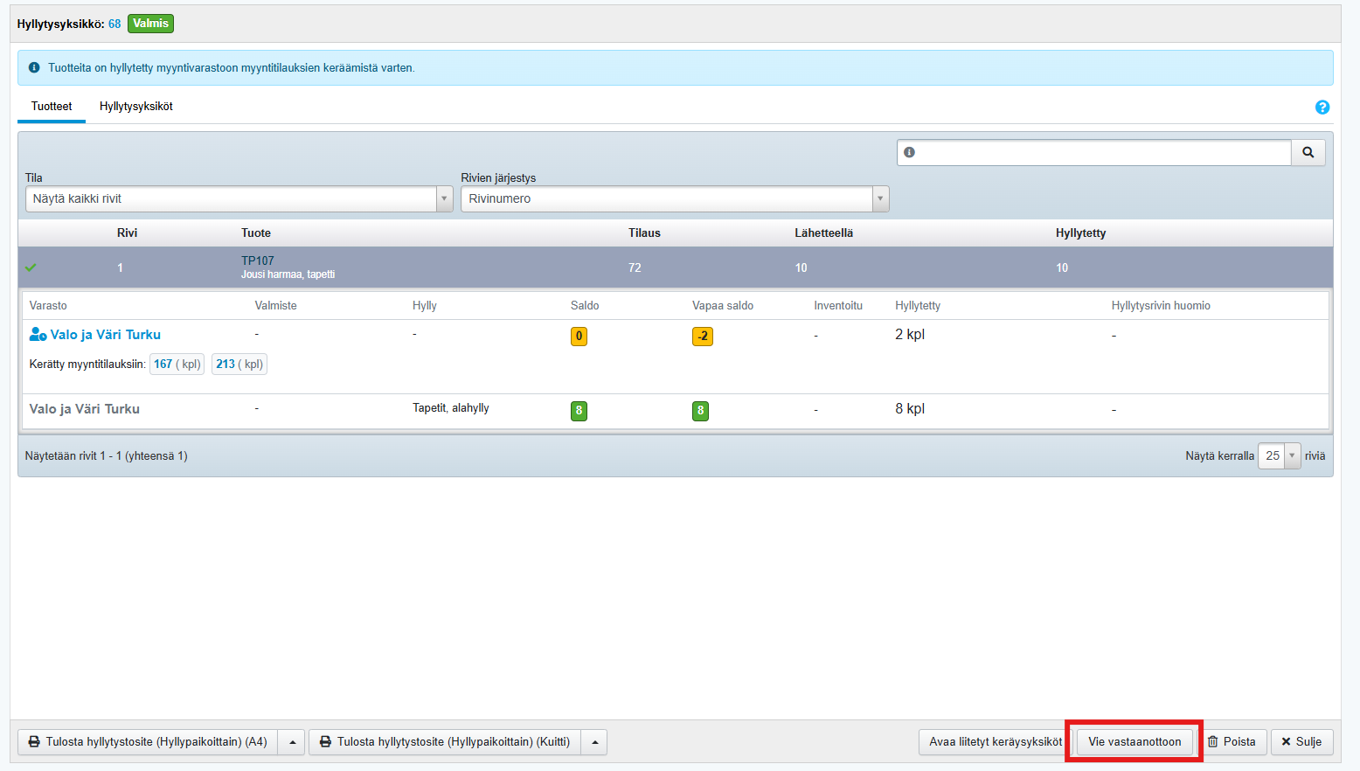Expand Kuitti print options arrow
Image resolution: width=1360 pixels, height=771 pixels.
tap(594, 742)
